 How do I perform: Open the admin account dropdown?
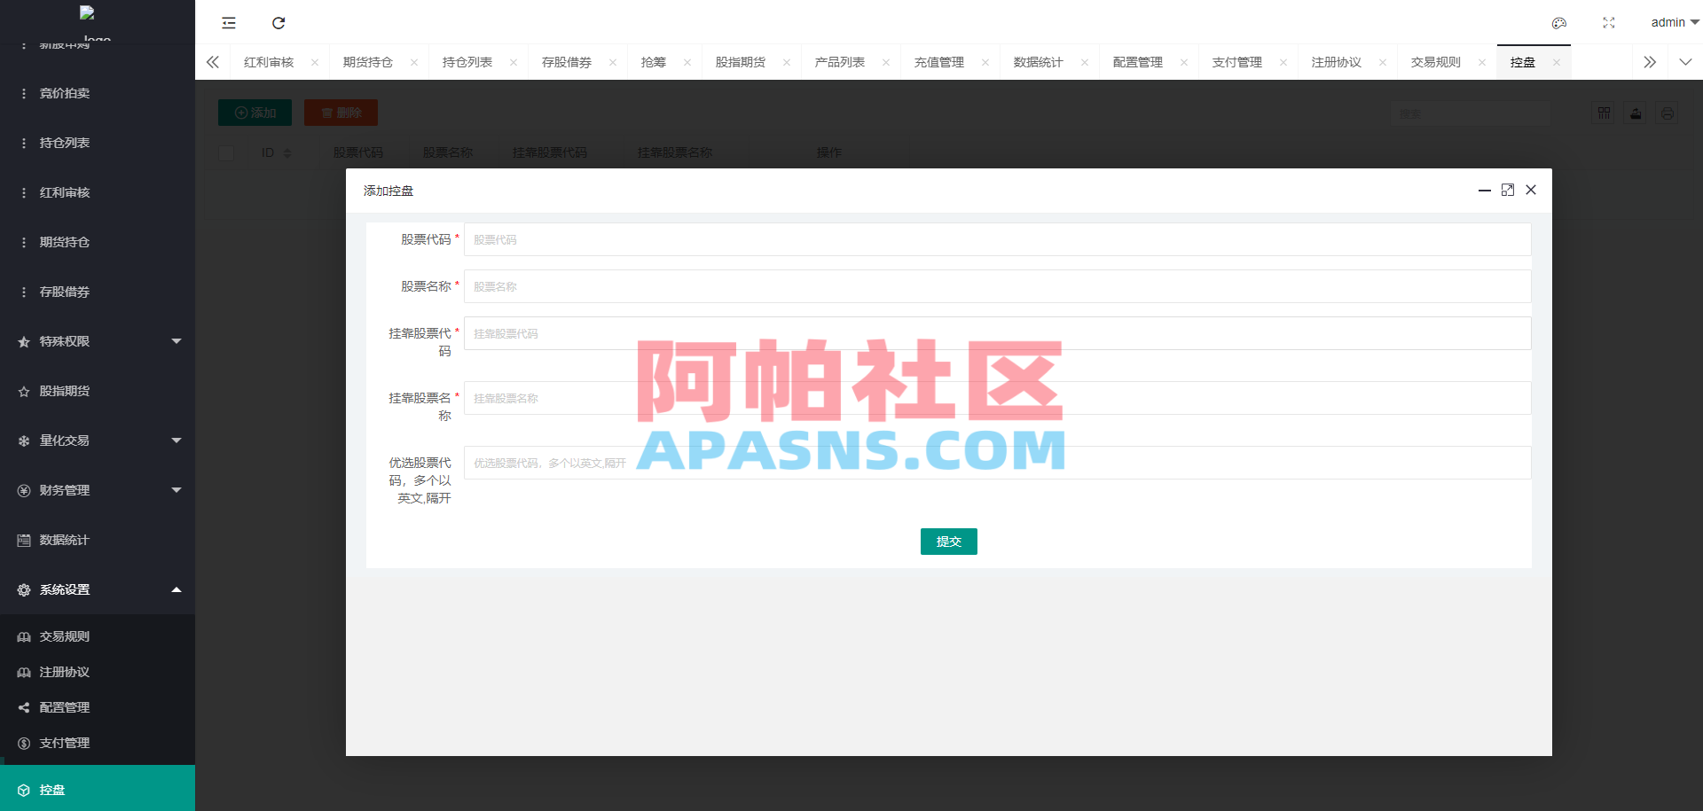[1673, 22]
